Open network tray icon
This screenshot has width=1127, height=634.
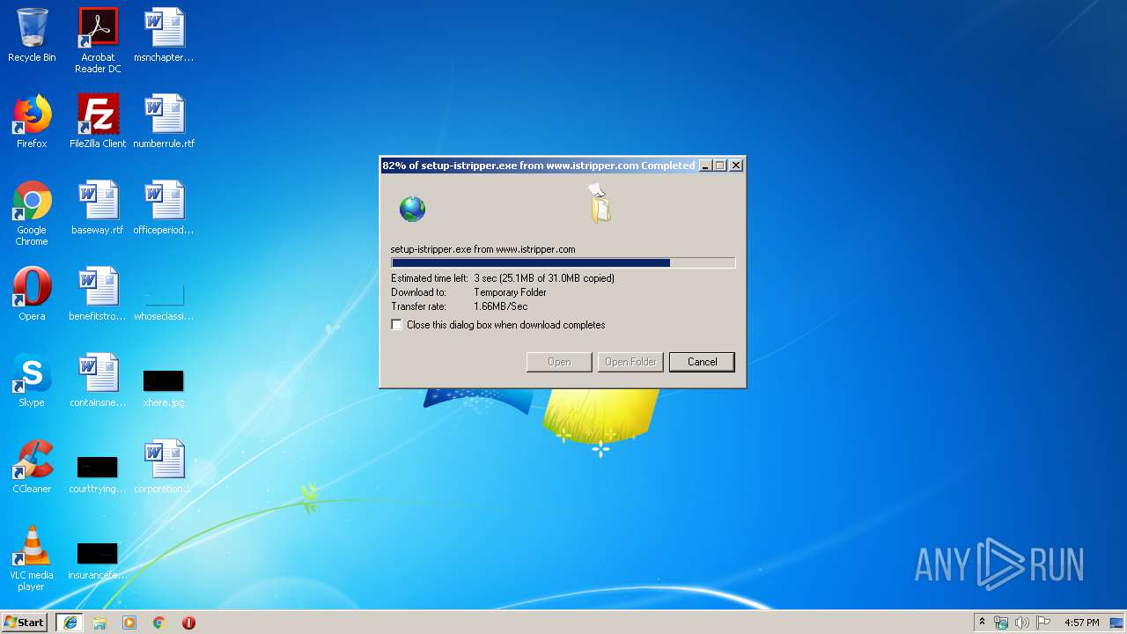1001,623
